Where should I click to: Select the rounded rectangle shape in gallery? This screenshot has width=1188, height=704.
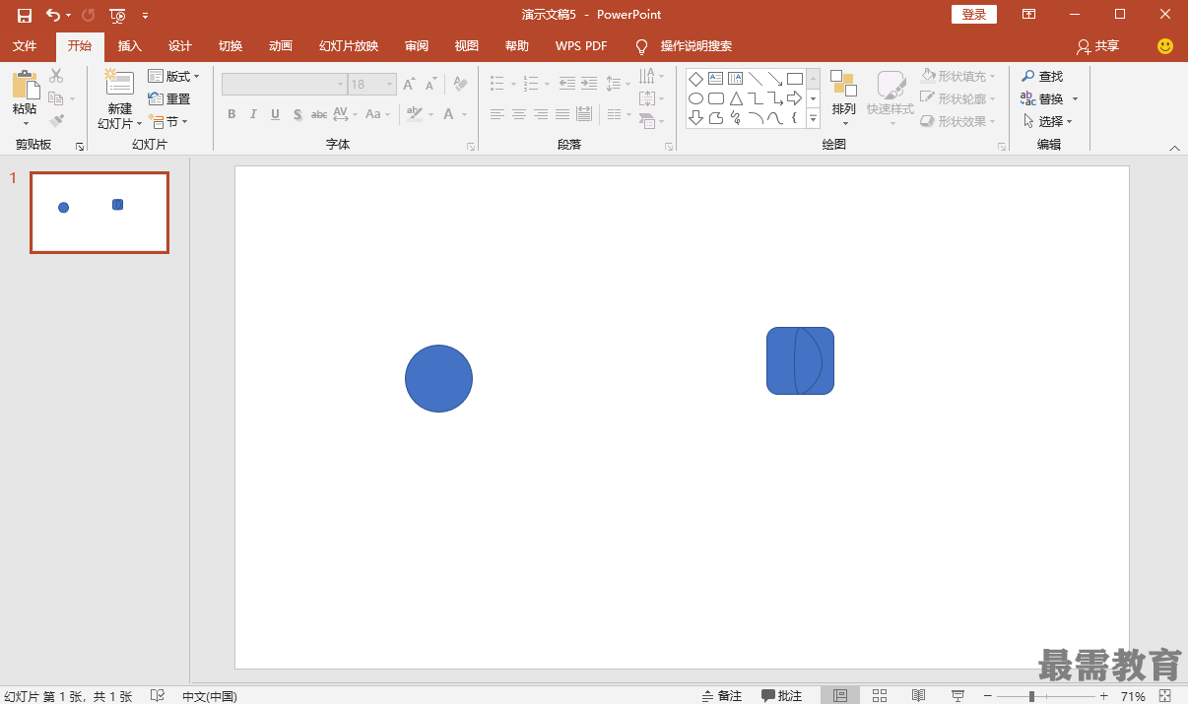[x=715, y=98]
